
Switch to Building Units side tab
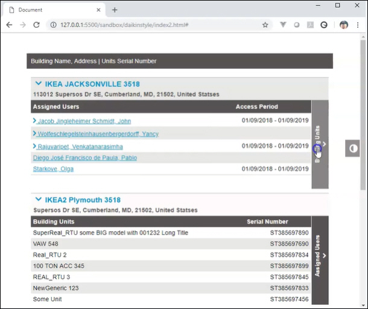click(x=320, y=144)
